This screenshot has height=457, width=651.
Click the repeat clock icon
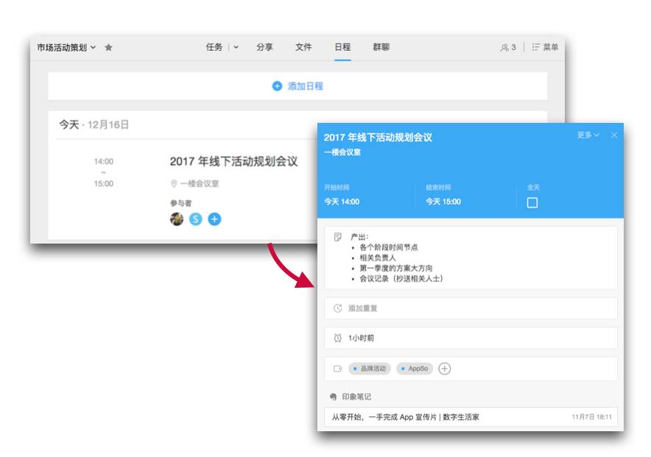[337, 308]
